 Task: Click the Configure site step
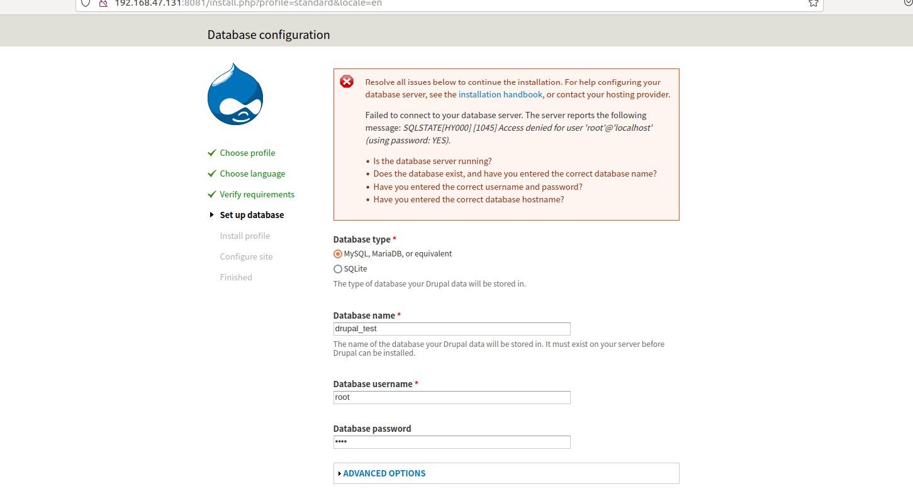pyautogui.click(x=246, y=256)
